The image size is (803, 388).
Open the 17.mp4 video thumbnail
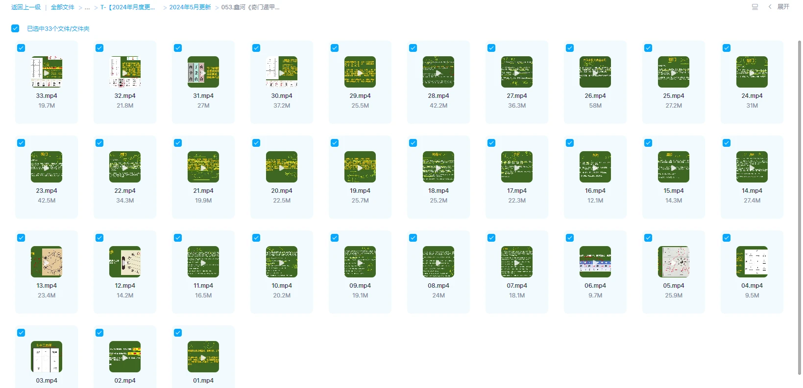[517, 167]
